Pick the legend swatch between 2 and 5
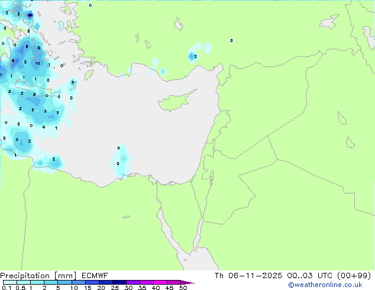The image size is (375, 290). point(51,282)
